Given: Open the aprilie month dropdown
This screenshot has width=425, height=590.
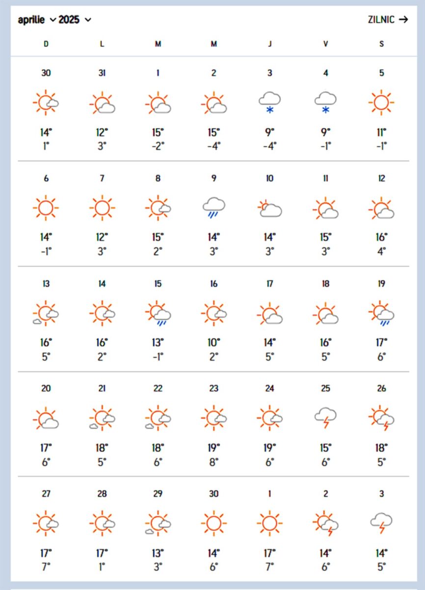Looking at the screenshot, I should 37,20.
